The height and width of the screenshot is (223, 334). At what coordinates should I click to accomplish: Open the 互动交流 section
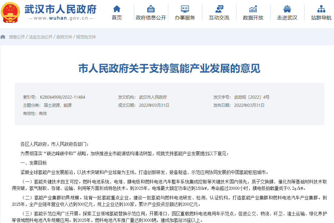pyautogui.click(x=219, y=18)
